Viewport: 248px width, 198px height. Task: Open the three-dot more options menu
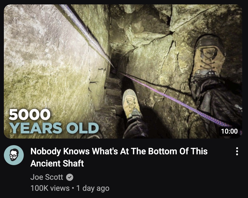237,151
